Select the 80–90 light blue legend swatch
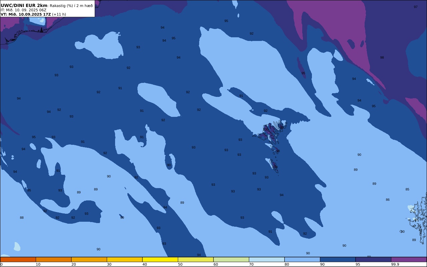 pos(302,259)
